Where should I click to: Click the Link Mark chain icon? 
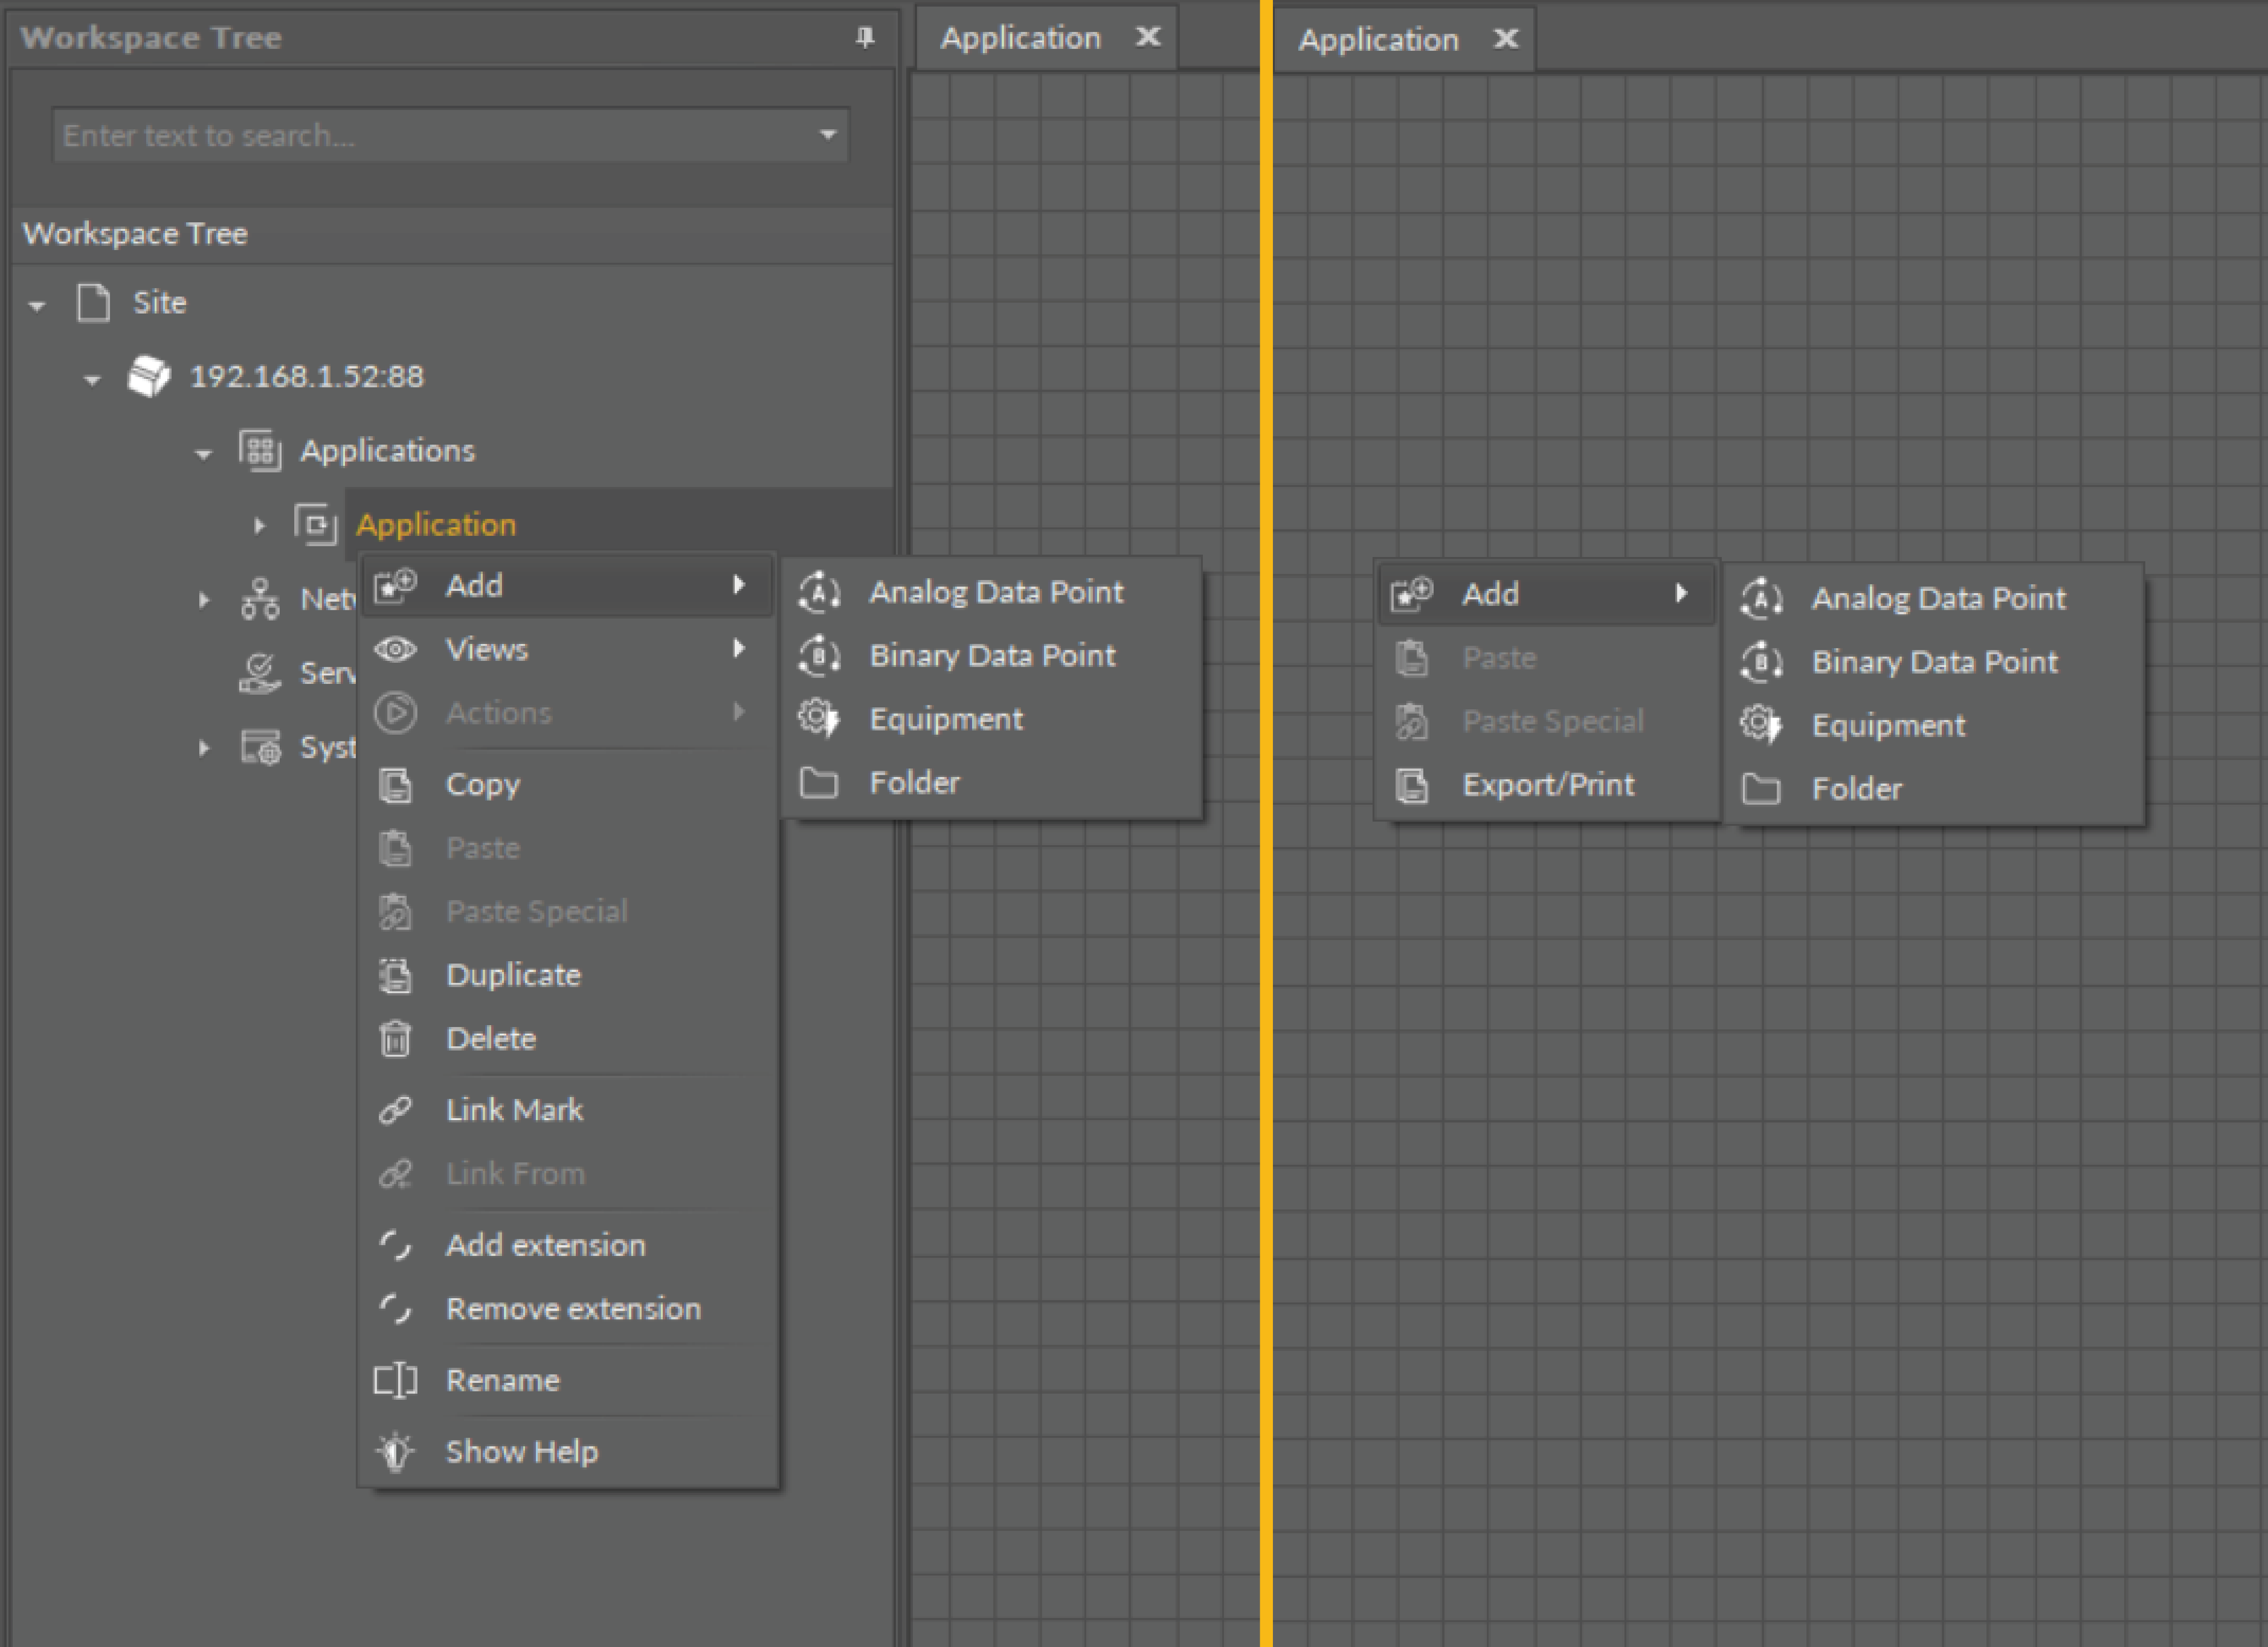[x=395, y=1110]
